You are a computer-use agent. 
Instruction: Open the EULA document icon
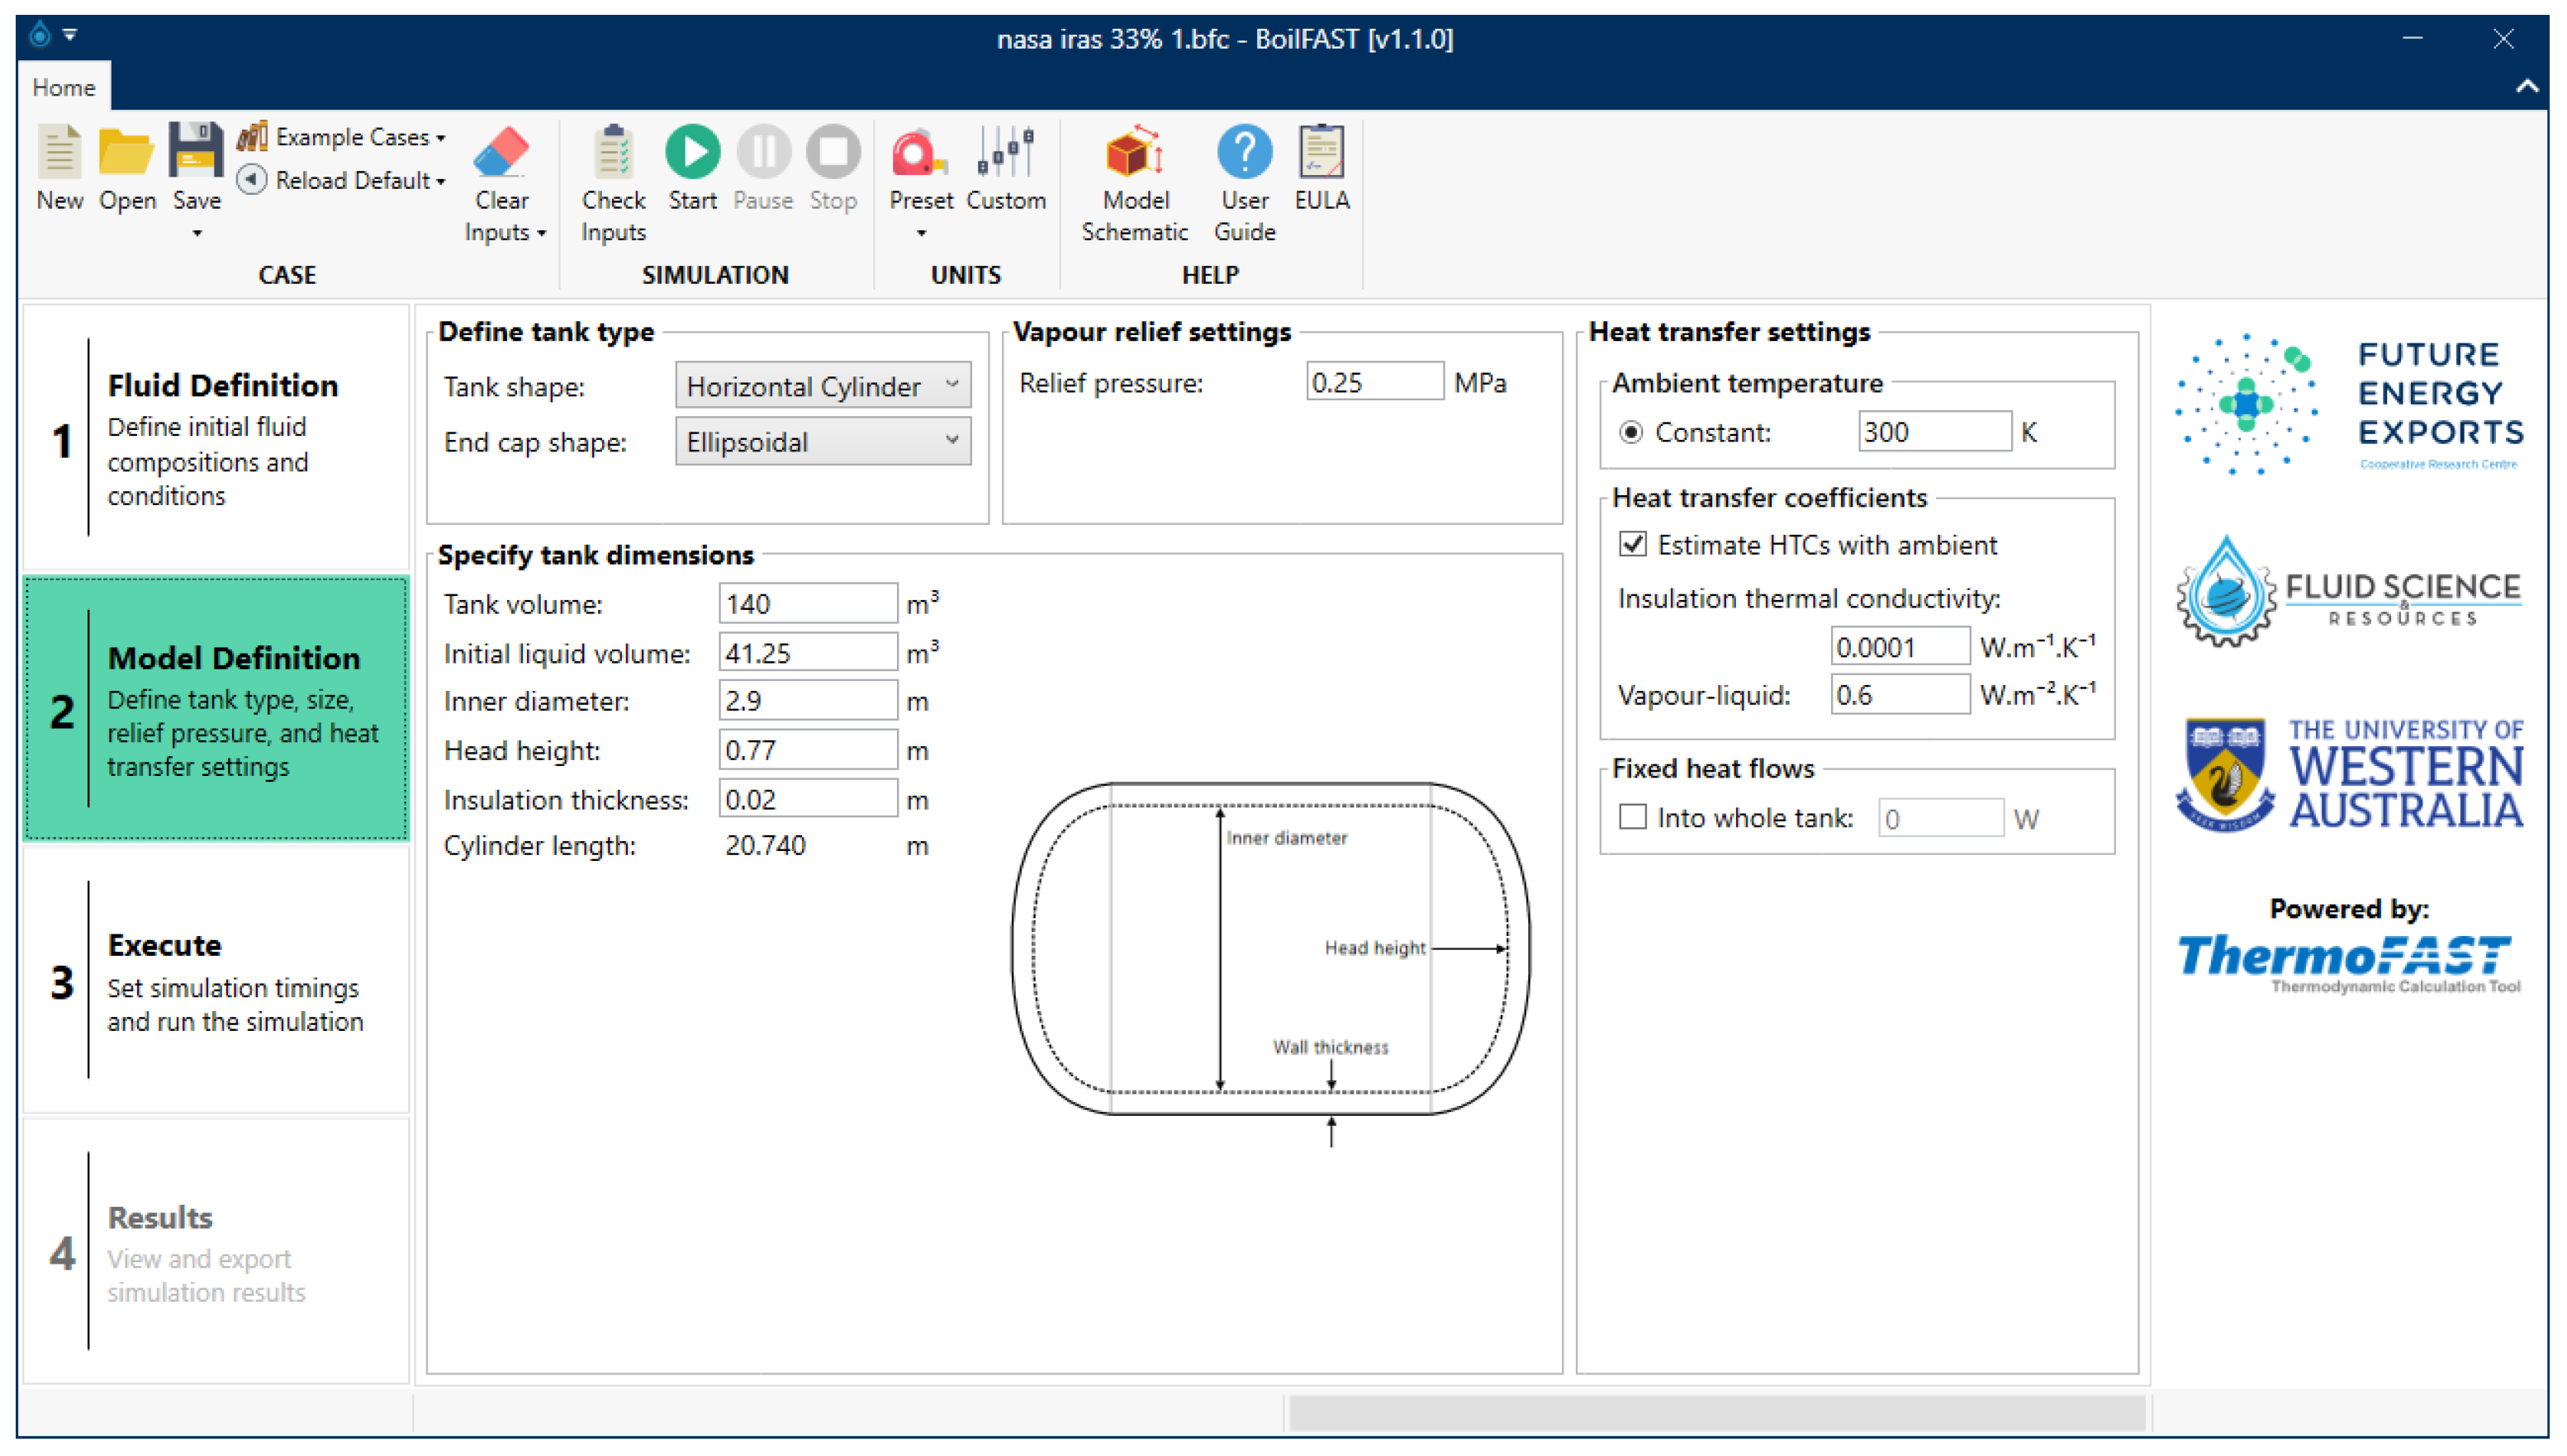pyautogui.click(x=1321, y=152)
